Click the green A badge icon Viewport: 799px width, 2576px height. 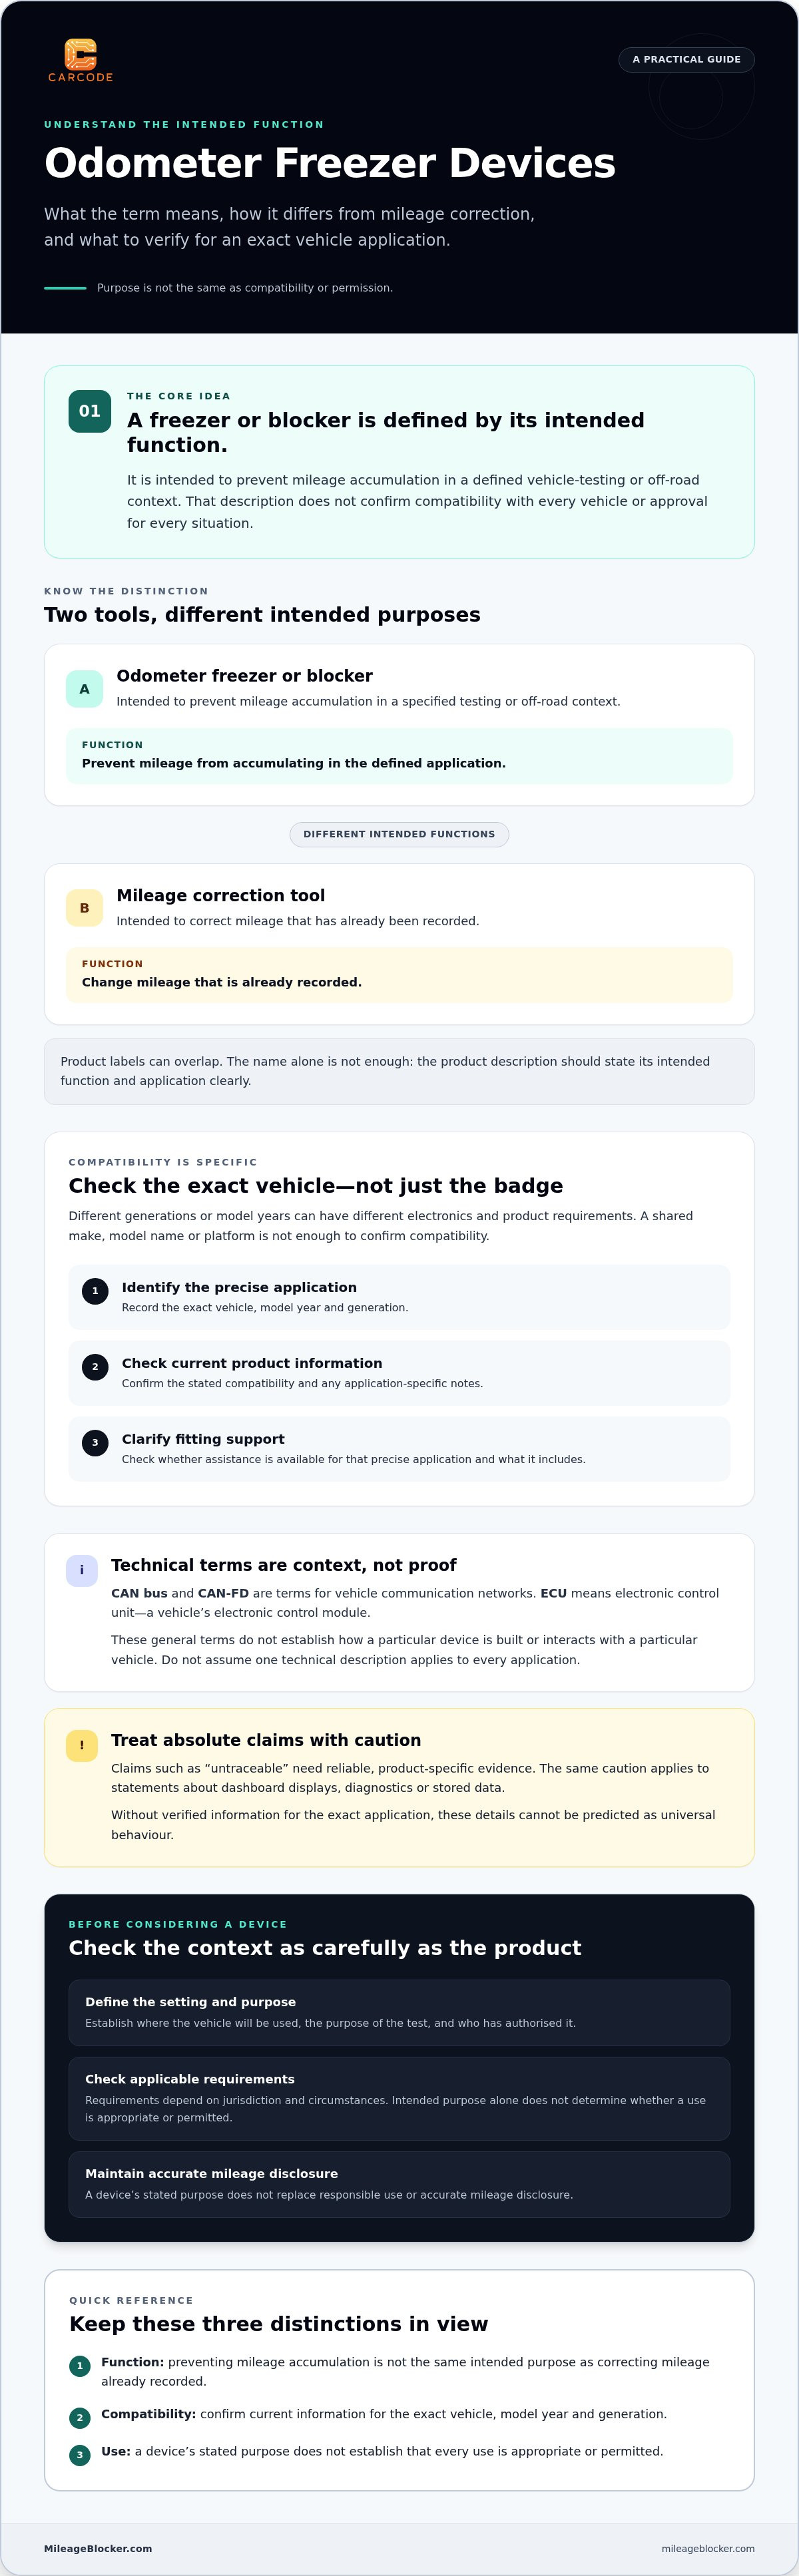[x=84, y=689]
